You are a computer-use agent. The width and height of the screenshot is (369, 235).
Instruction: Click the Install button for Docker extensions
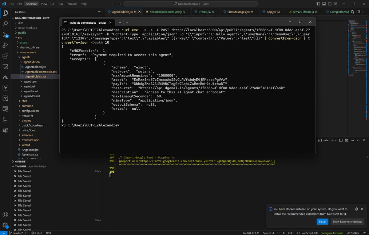point(322,221)
